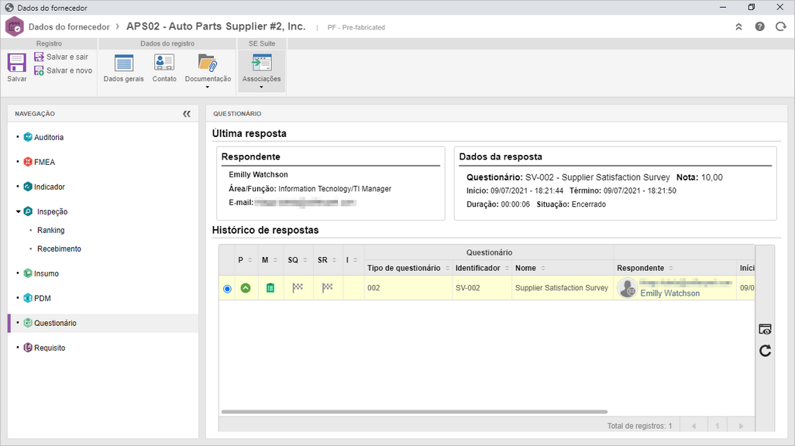Collapse the Inspeção tree node
Viewport: 795px width, 446px height.
[19, 211]
